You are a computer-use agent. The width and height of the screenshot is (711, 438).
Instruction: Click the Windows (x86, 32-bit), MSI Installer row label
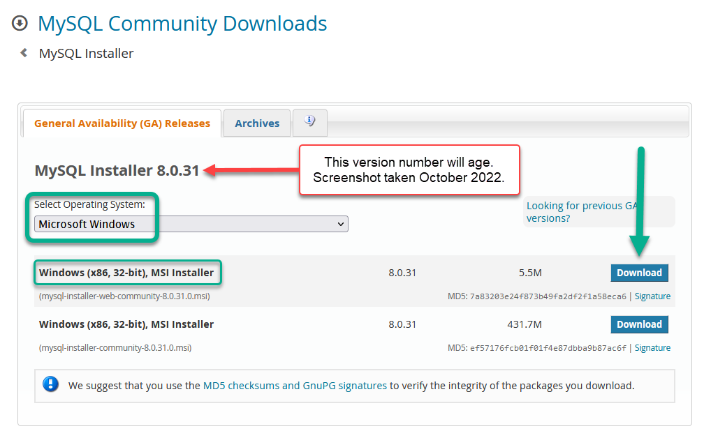coord(128,273)
